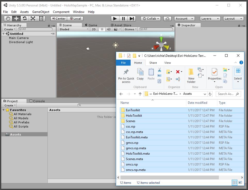
Task: Collapse Favorites in Project panel
Action: coord(4,110)
